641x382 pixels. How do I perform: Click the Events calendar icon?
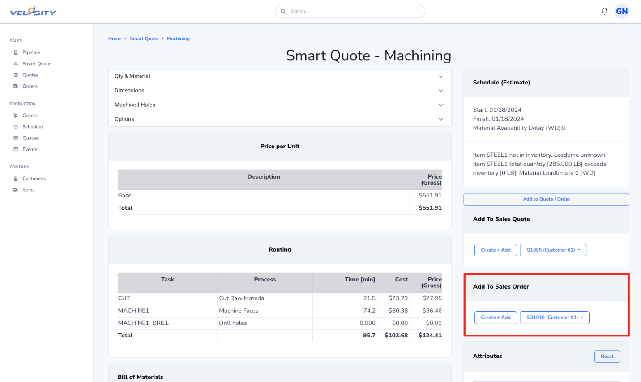point(16,149)
